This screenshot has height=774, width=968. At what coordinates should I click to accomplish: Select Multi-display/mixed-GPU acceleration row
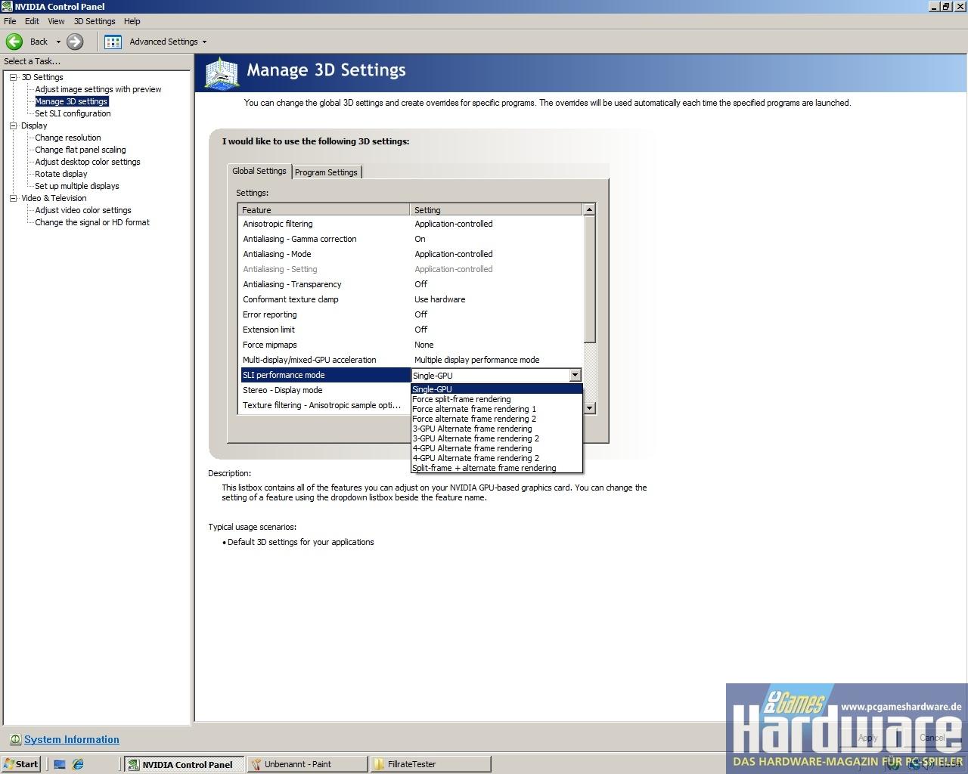(x=411, y=360)
